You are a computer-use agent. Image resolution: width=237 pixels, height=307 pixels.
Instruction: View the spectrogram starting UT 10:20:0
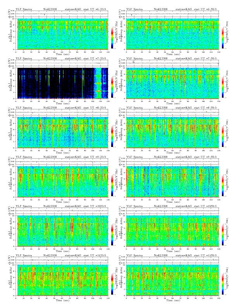(63, 231)
